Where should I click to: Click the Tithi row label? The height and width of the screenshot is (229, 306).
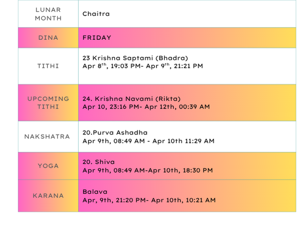point(48,66)
